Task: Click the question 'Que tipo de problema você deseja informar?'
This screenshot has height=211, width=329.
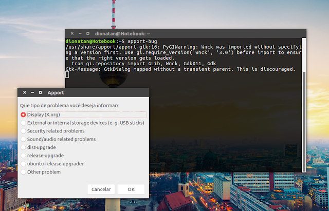Action: pyautogui.click(x=69, y=105)
